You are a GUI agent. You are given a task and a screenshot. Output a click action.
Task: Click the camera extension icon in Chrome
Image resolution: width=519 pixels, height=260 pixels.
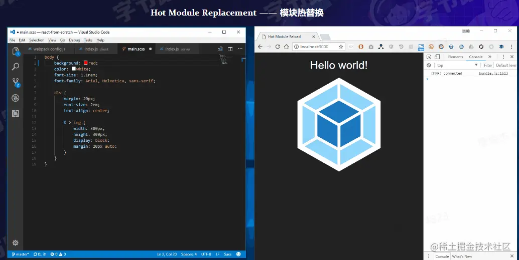(371, 47)
